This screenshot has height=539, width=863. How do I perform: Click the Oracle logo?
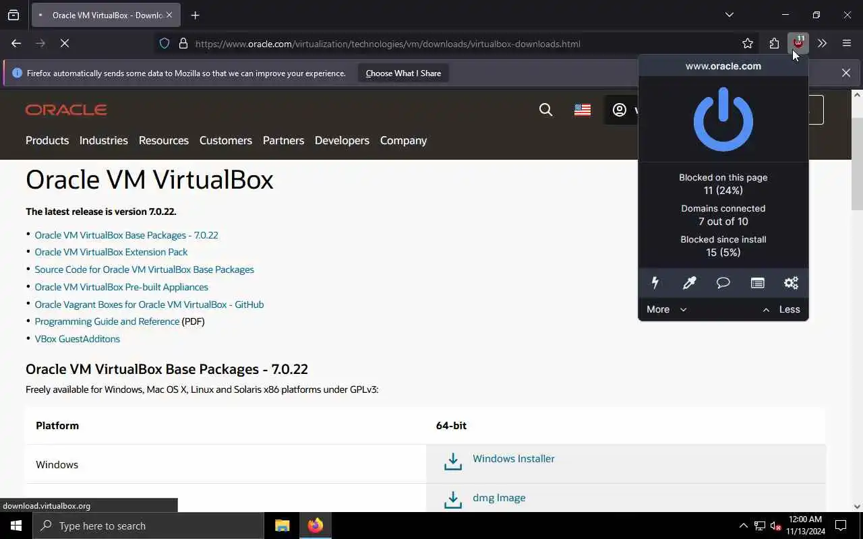pos(66,110)
